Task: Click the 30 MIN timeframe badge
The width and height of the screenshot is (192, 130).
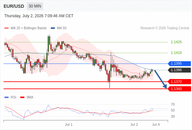Action: click(35, 6)
